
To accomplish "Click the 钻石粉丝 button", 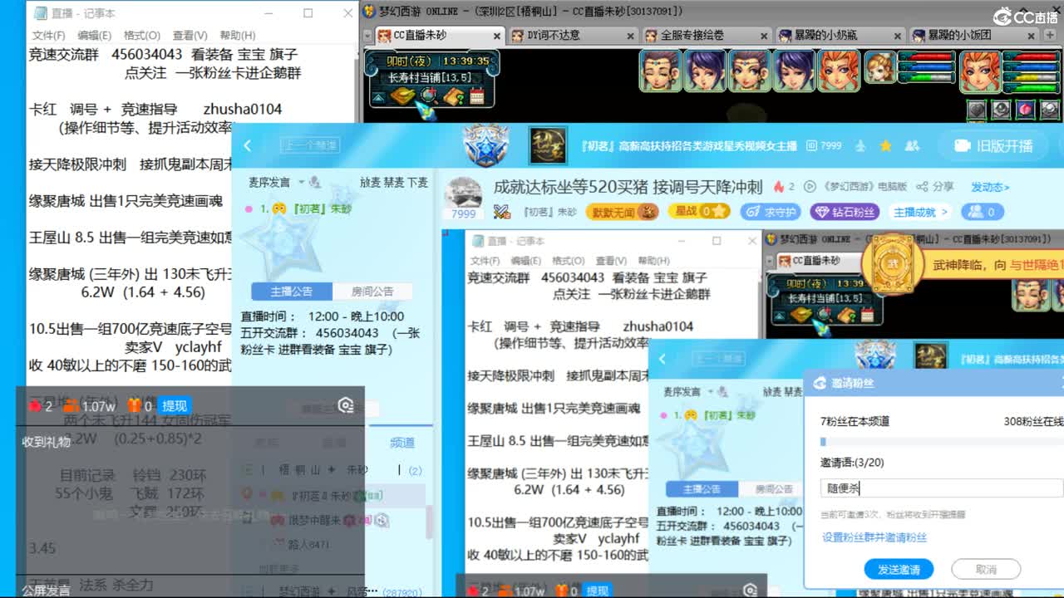I will (845, 212).
